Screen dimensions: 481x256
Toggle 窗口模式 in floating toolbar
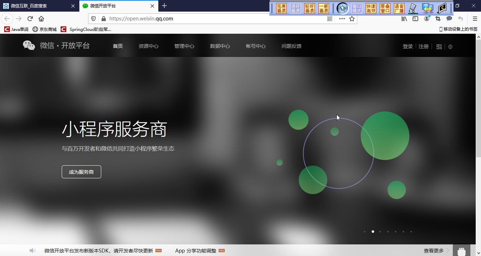[x=357, y=8]
